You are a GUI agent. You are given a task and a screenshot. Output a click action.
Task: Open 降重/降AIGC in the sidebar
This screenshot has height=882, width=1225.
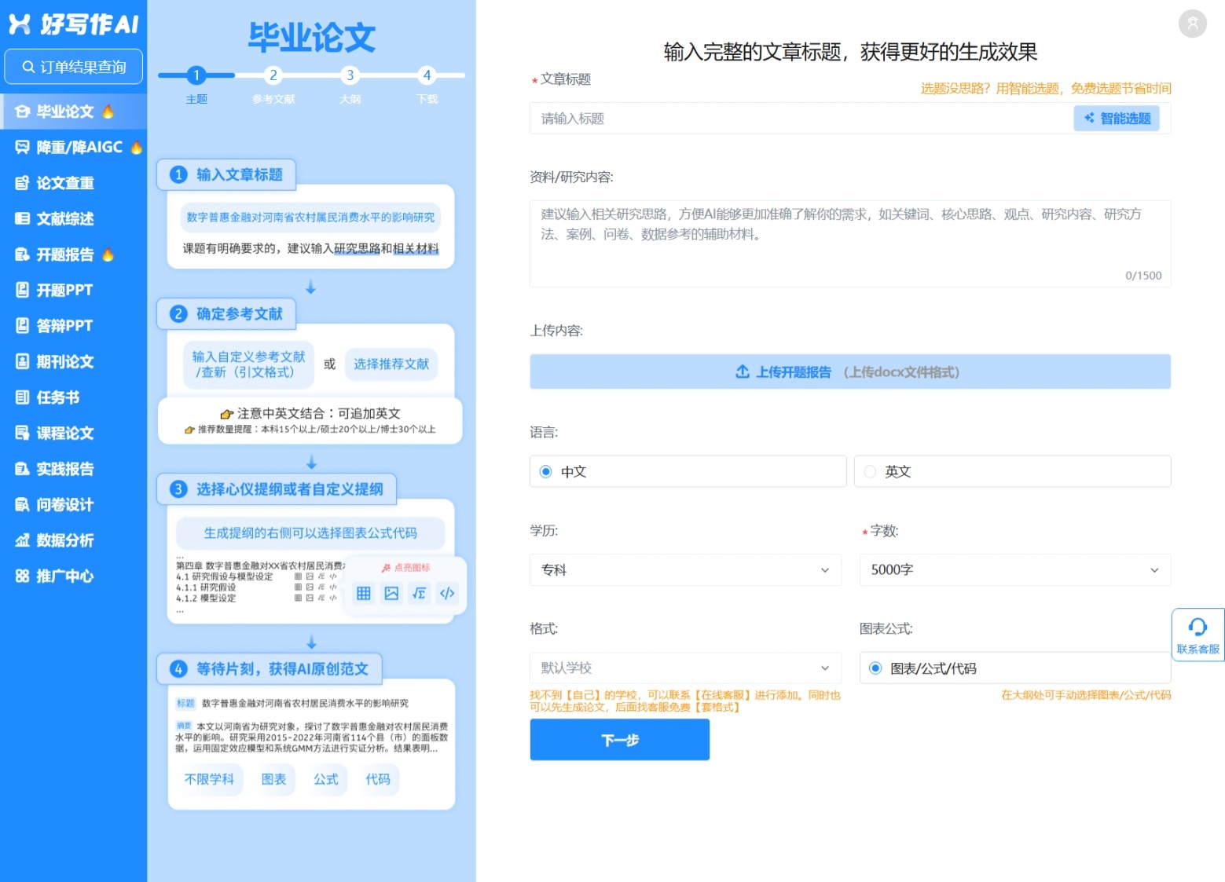79,147
